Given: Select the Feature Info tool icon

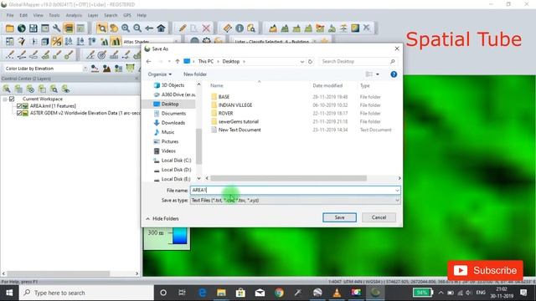Looking at the screenshot, I should (240, 28).
